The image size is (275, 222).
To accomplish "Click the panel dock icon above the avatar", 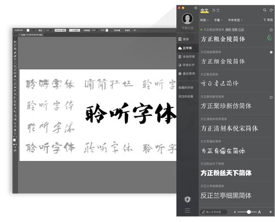I will pos(196,8).
